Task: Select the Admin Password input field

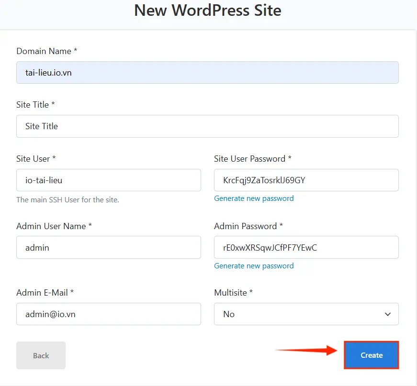Action: [306, 247]
